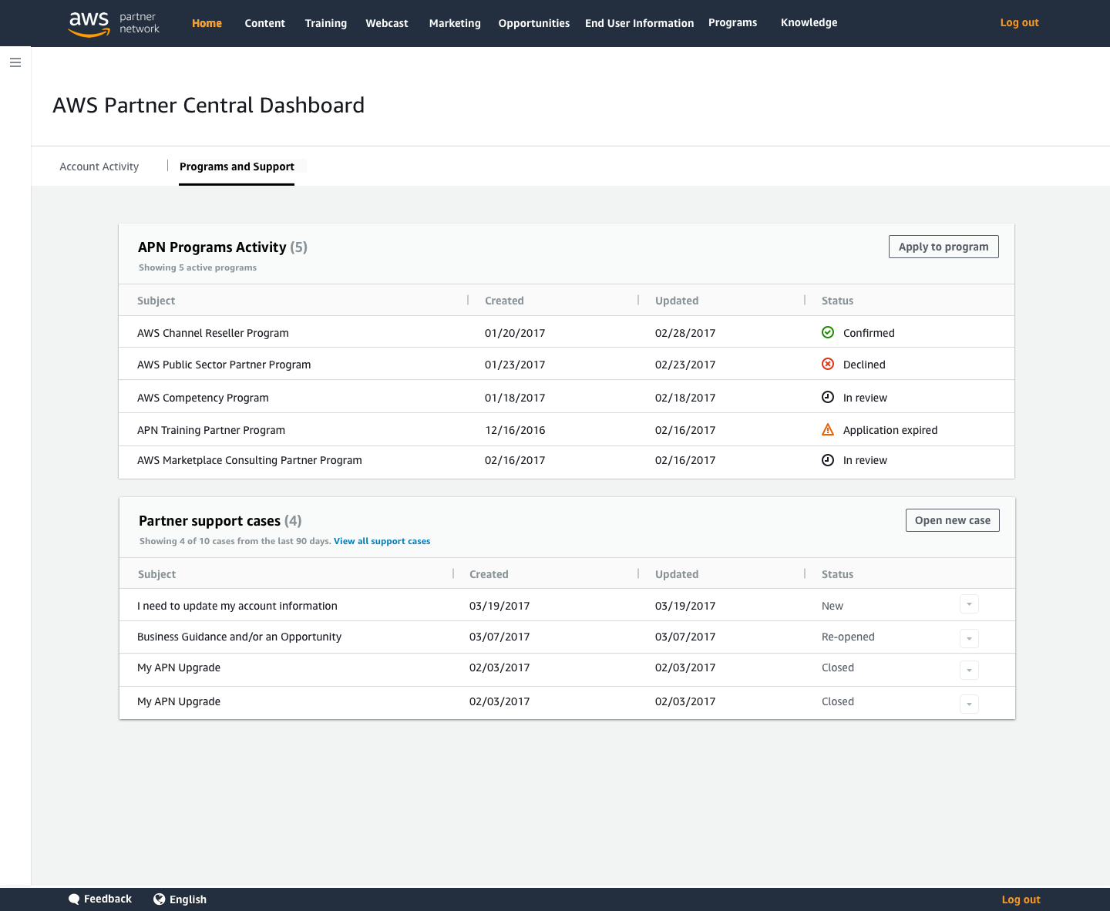Open the Marketing menu
This screenshot has height=911, width=1110.
pyautogui.click(x=455, y=23)
